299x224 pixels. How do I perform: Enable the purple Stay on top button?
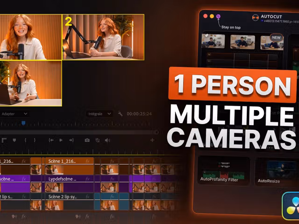pyautogui.click(x=218, y=16)
